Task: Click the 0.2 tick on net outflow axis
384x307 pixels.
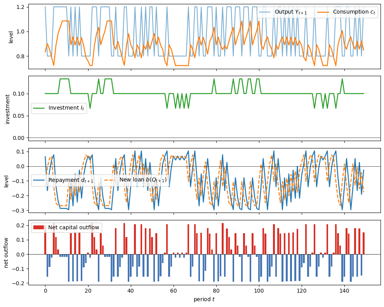Action: point(20,226)
